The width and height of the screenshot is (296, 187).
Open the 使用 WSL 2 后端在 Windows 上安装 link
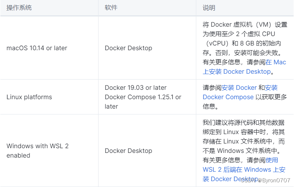tap(244, 170)
